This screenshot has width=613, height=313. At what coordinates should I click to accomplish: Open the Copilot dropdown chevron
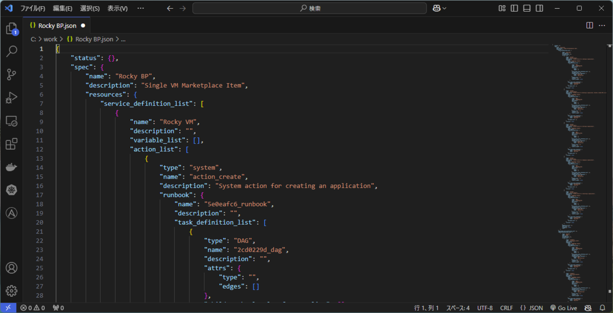coord(444,8)
